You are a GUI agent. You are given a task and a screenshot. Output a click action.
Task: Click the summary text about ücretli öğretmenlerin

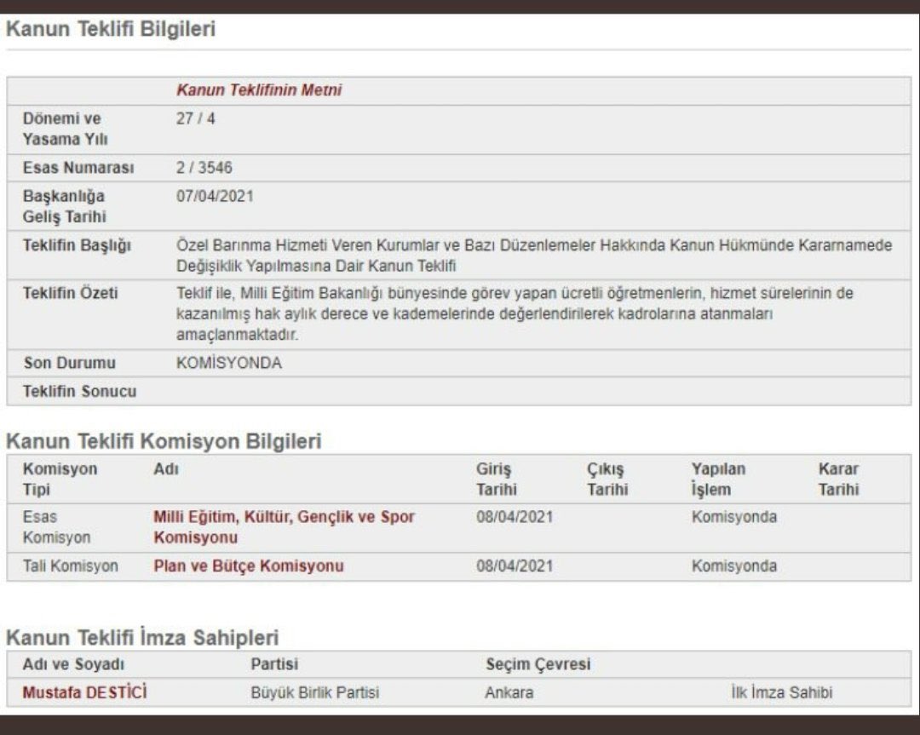pos(515,313)
